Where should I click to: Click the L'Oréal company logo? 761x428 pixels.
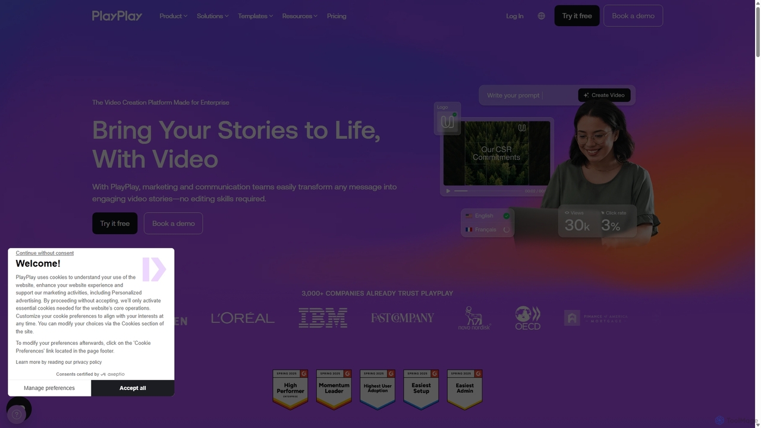(x=243, y=318)
